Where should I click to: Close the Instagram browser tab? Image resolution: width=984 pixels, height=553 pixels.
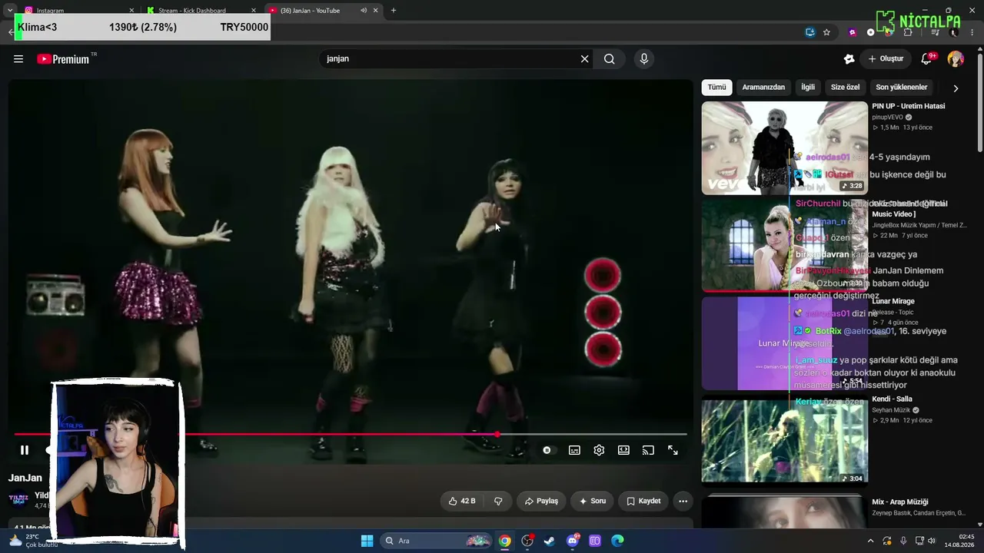(x=131, y=11)
